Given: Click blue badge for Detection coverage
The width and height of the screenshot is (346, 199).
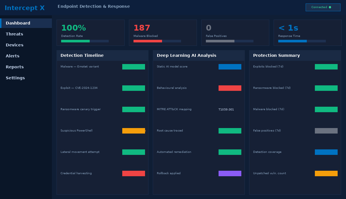Looking at the screenshot, I should coord(326,152).
